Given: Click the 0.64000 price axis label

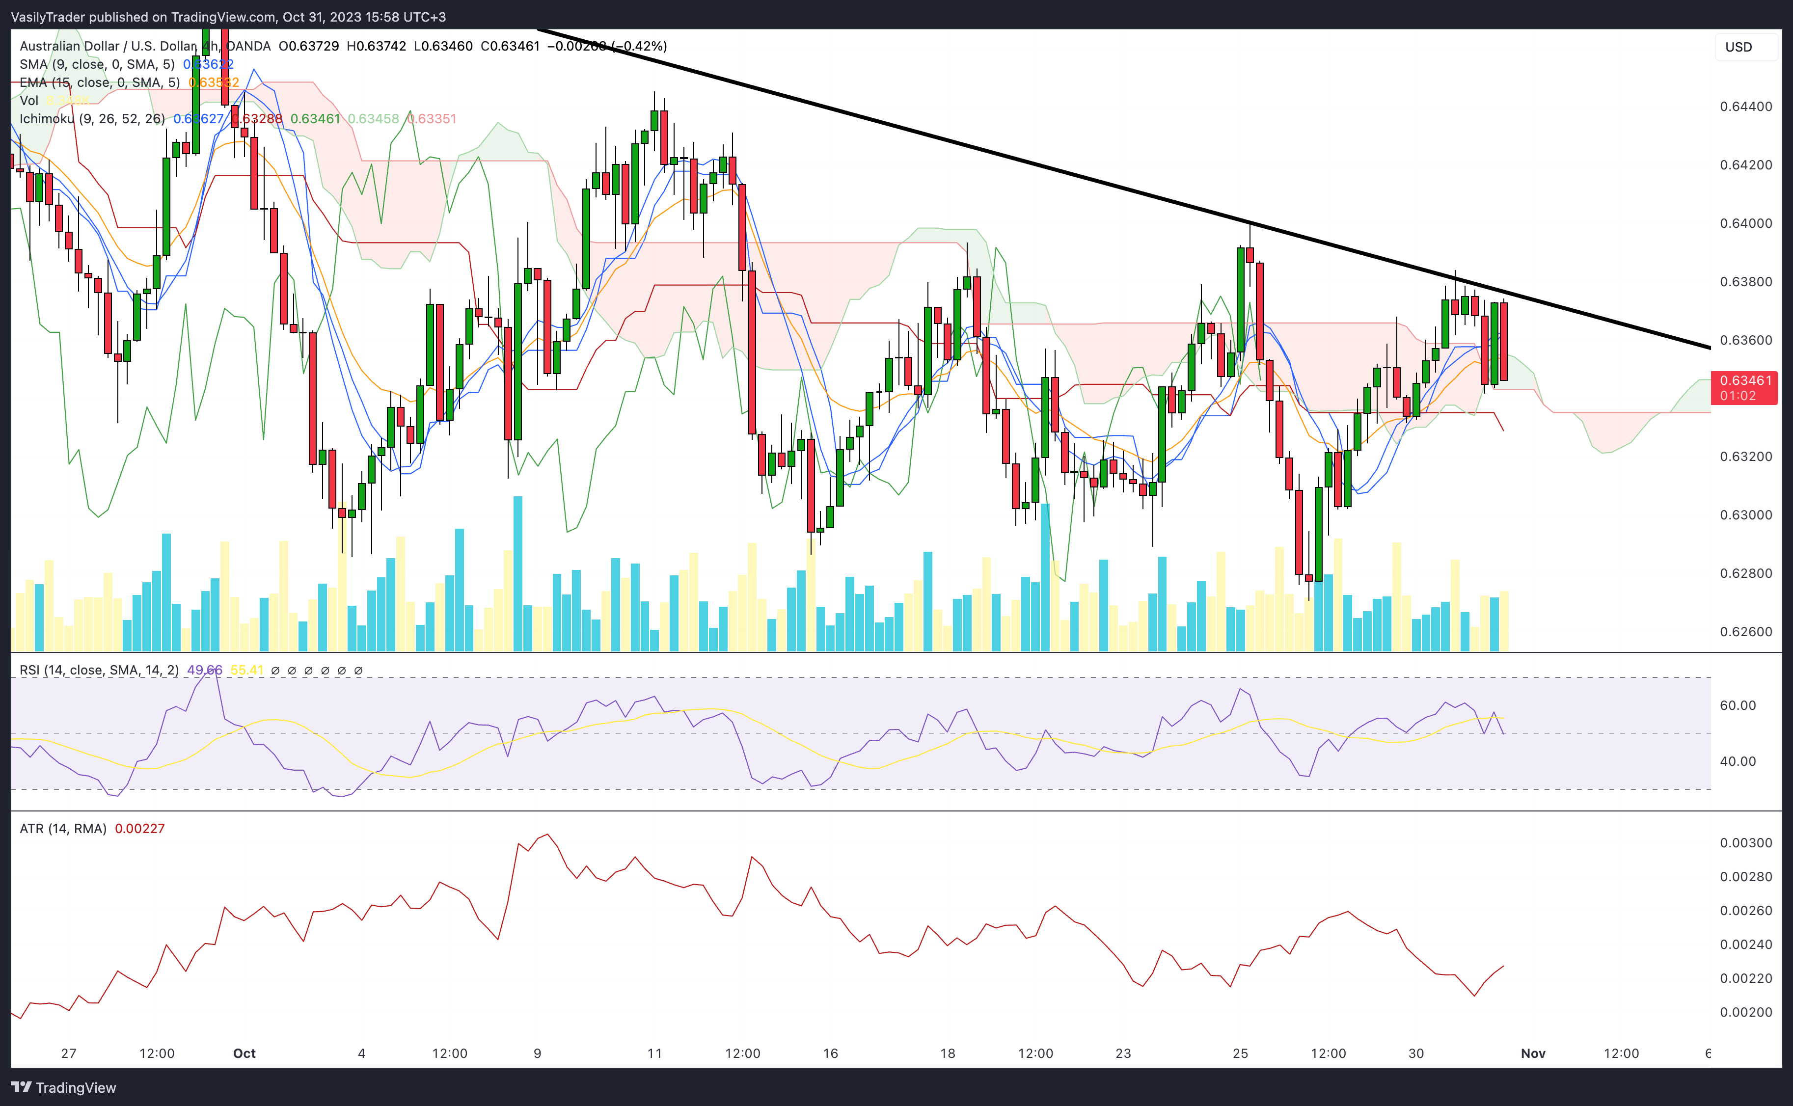Looking at the screenshot, I should (x=1746, y=224).
